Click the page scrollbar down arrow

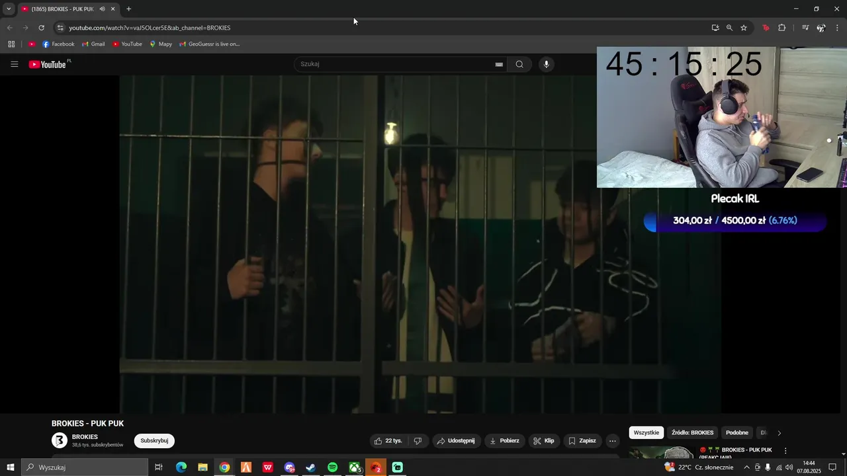click(x=843, y=454)
